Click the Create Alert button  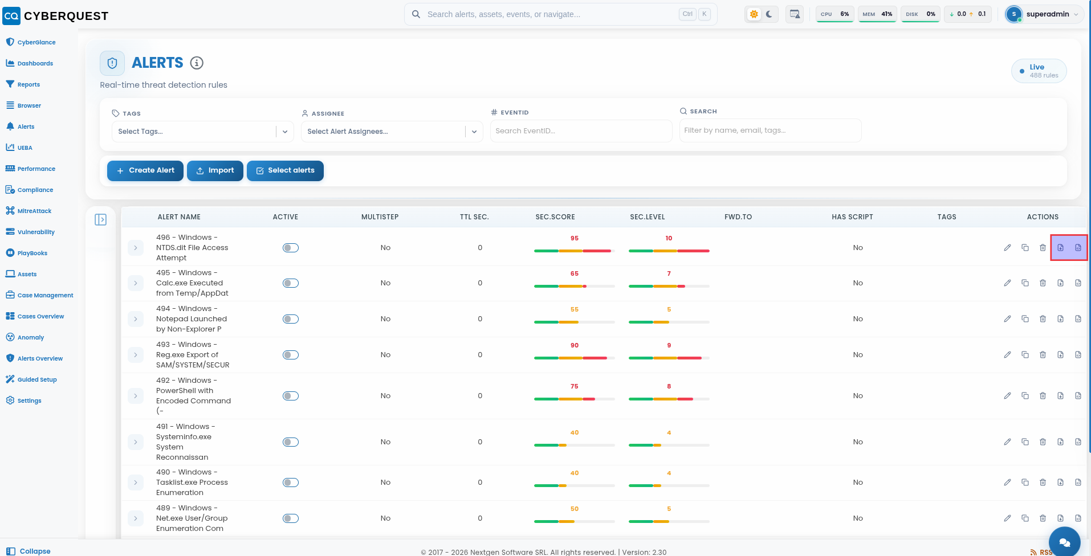point(145,171)
